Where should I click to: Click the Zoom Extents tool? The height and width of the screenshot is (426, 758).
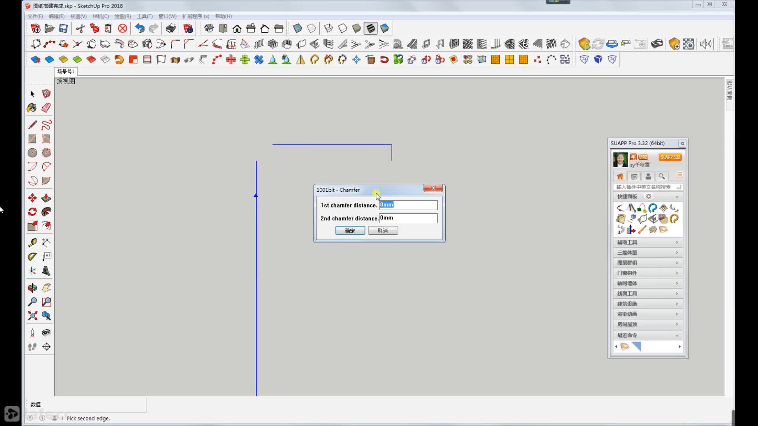click(x=32, y=316)
